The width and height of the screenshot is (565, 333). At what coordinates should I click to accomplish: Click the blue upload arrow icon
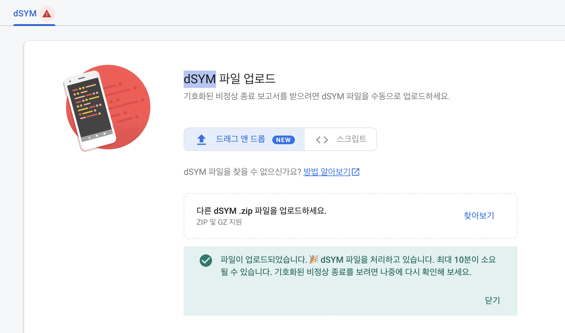[x=202, y=140]
